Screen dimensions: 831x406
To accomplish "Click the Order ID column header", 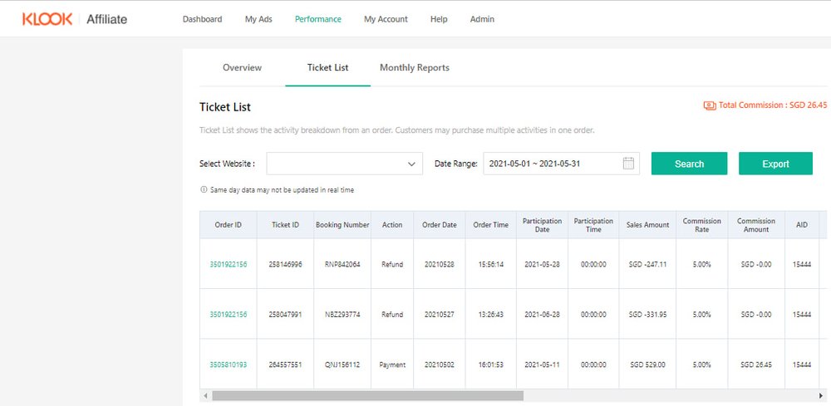I will pyautogui.click(x=229, y=225).
